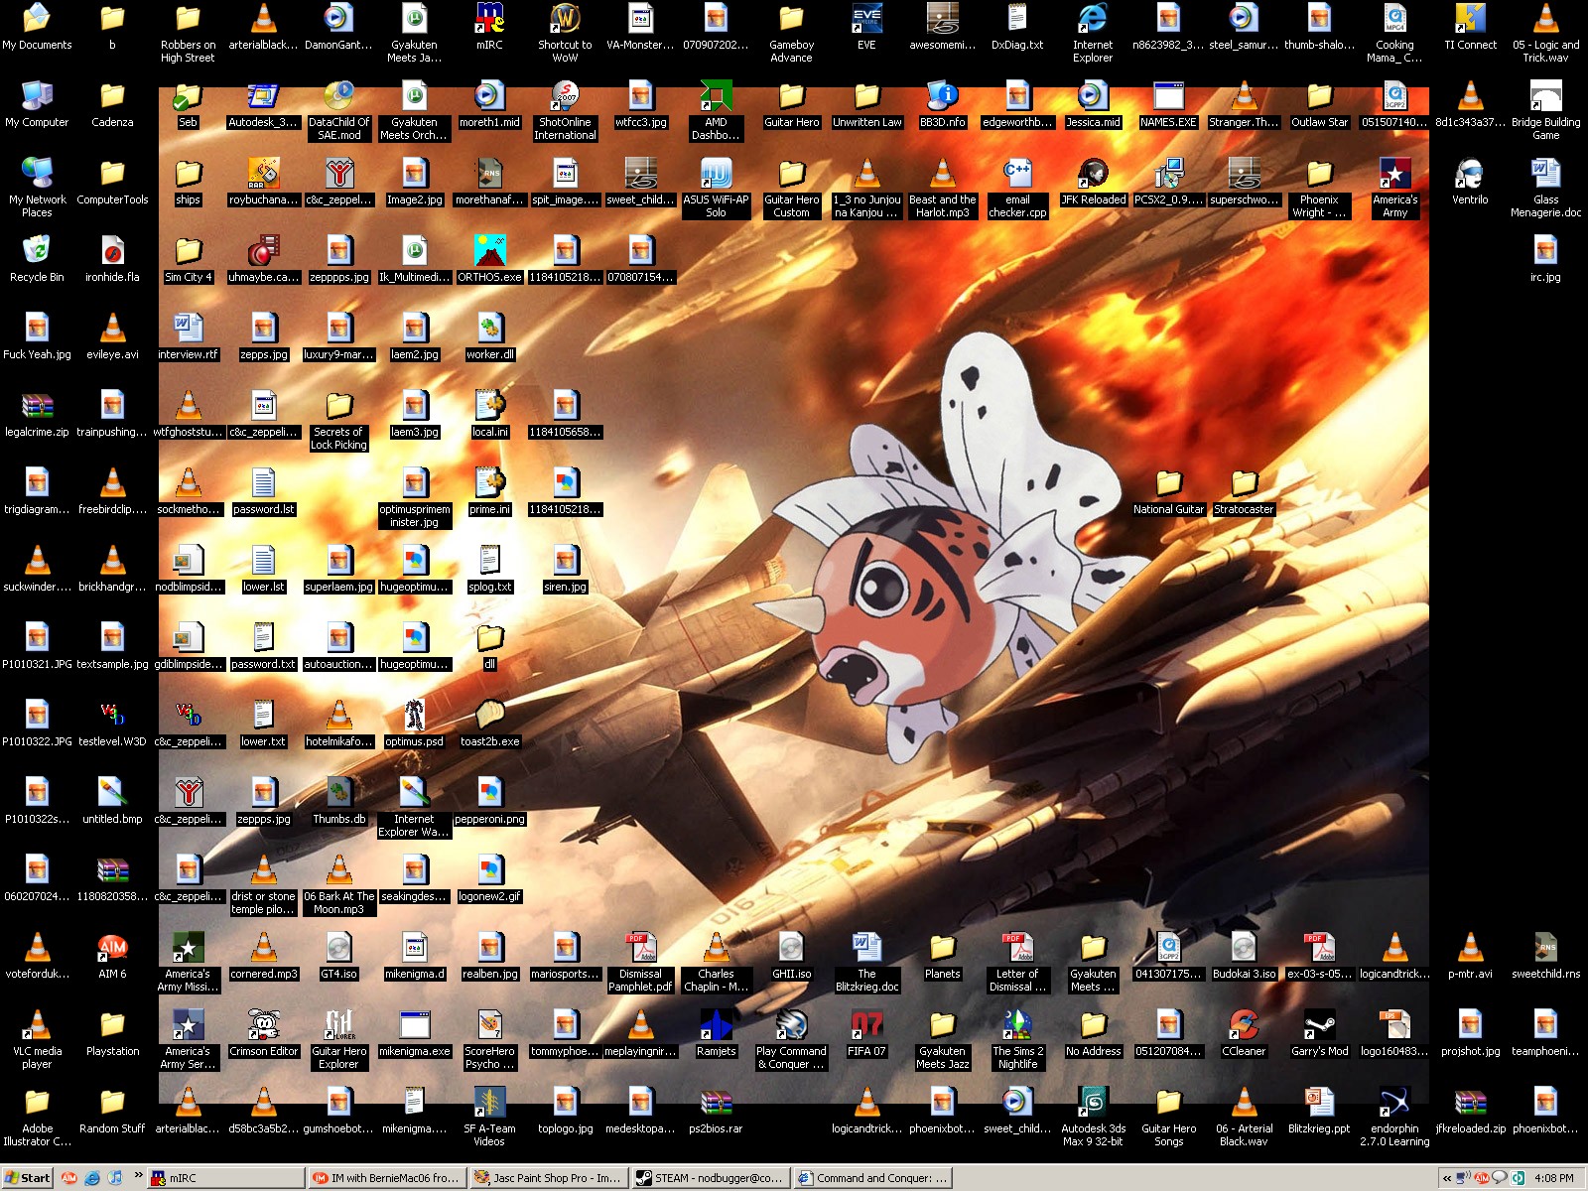This screenshot has height=1191, width=1588.
Task: Open the Recycle Bin desktop icon
Action: click(x=37, y=251)
